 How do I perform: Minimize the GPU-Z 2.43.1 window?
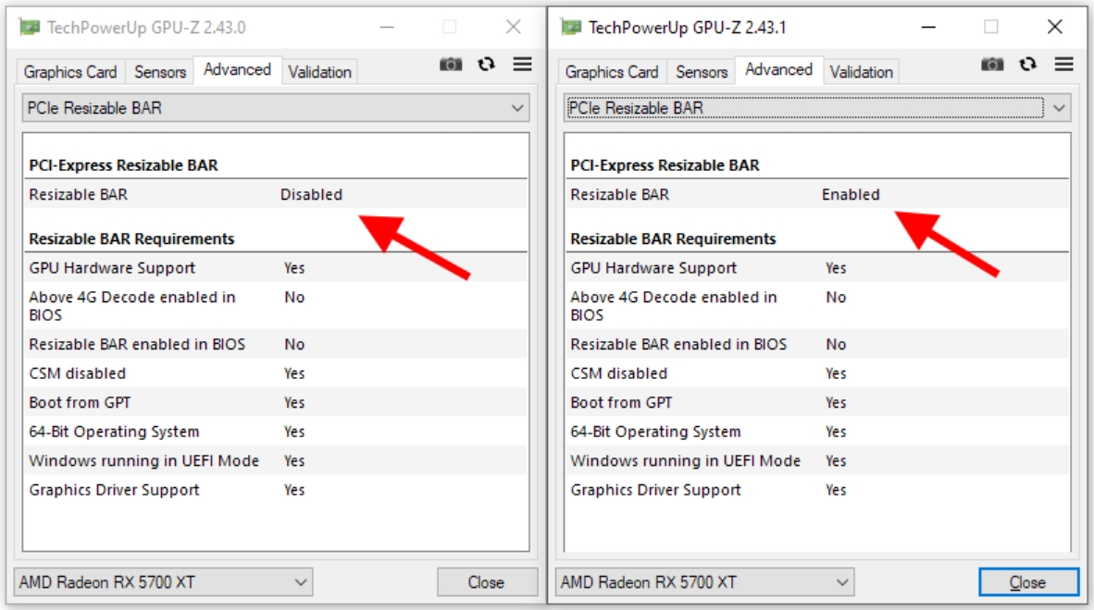coord(928,27)
